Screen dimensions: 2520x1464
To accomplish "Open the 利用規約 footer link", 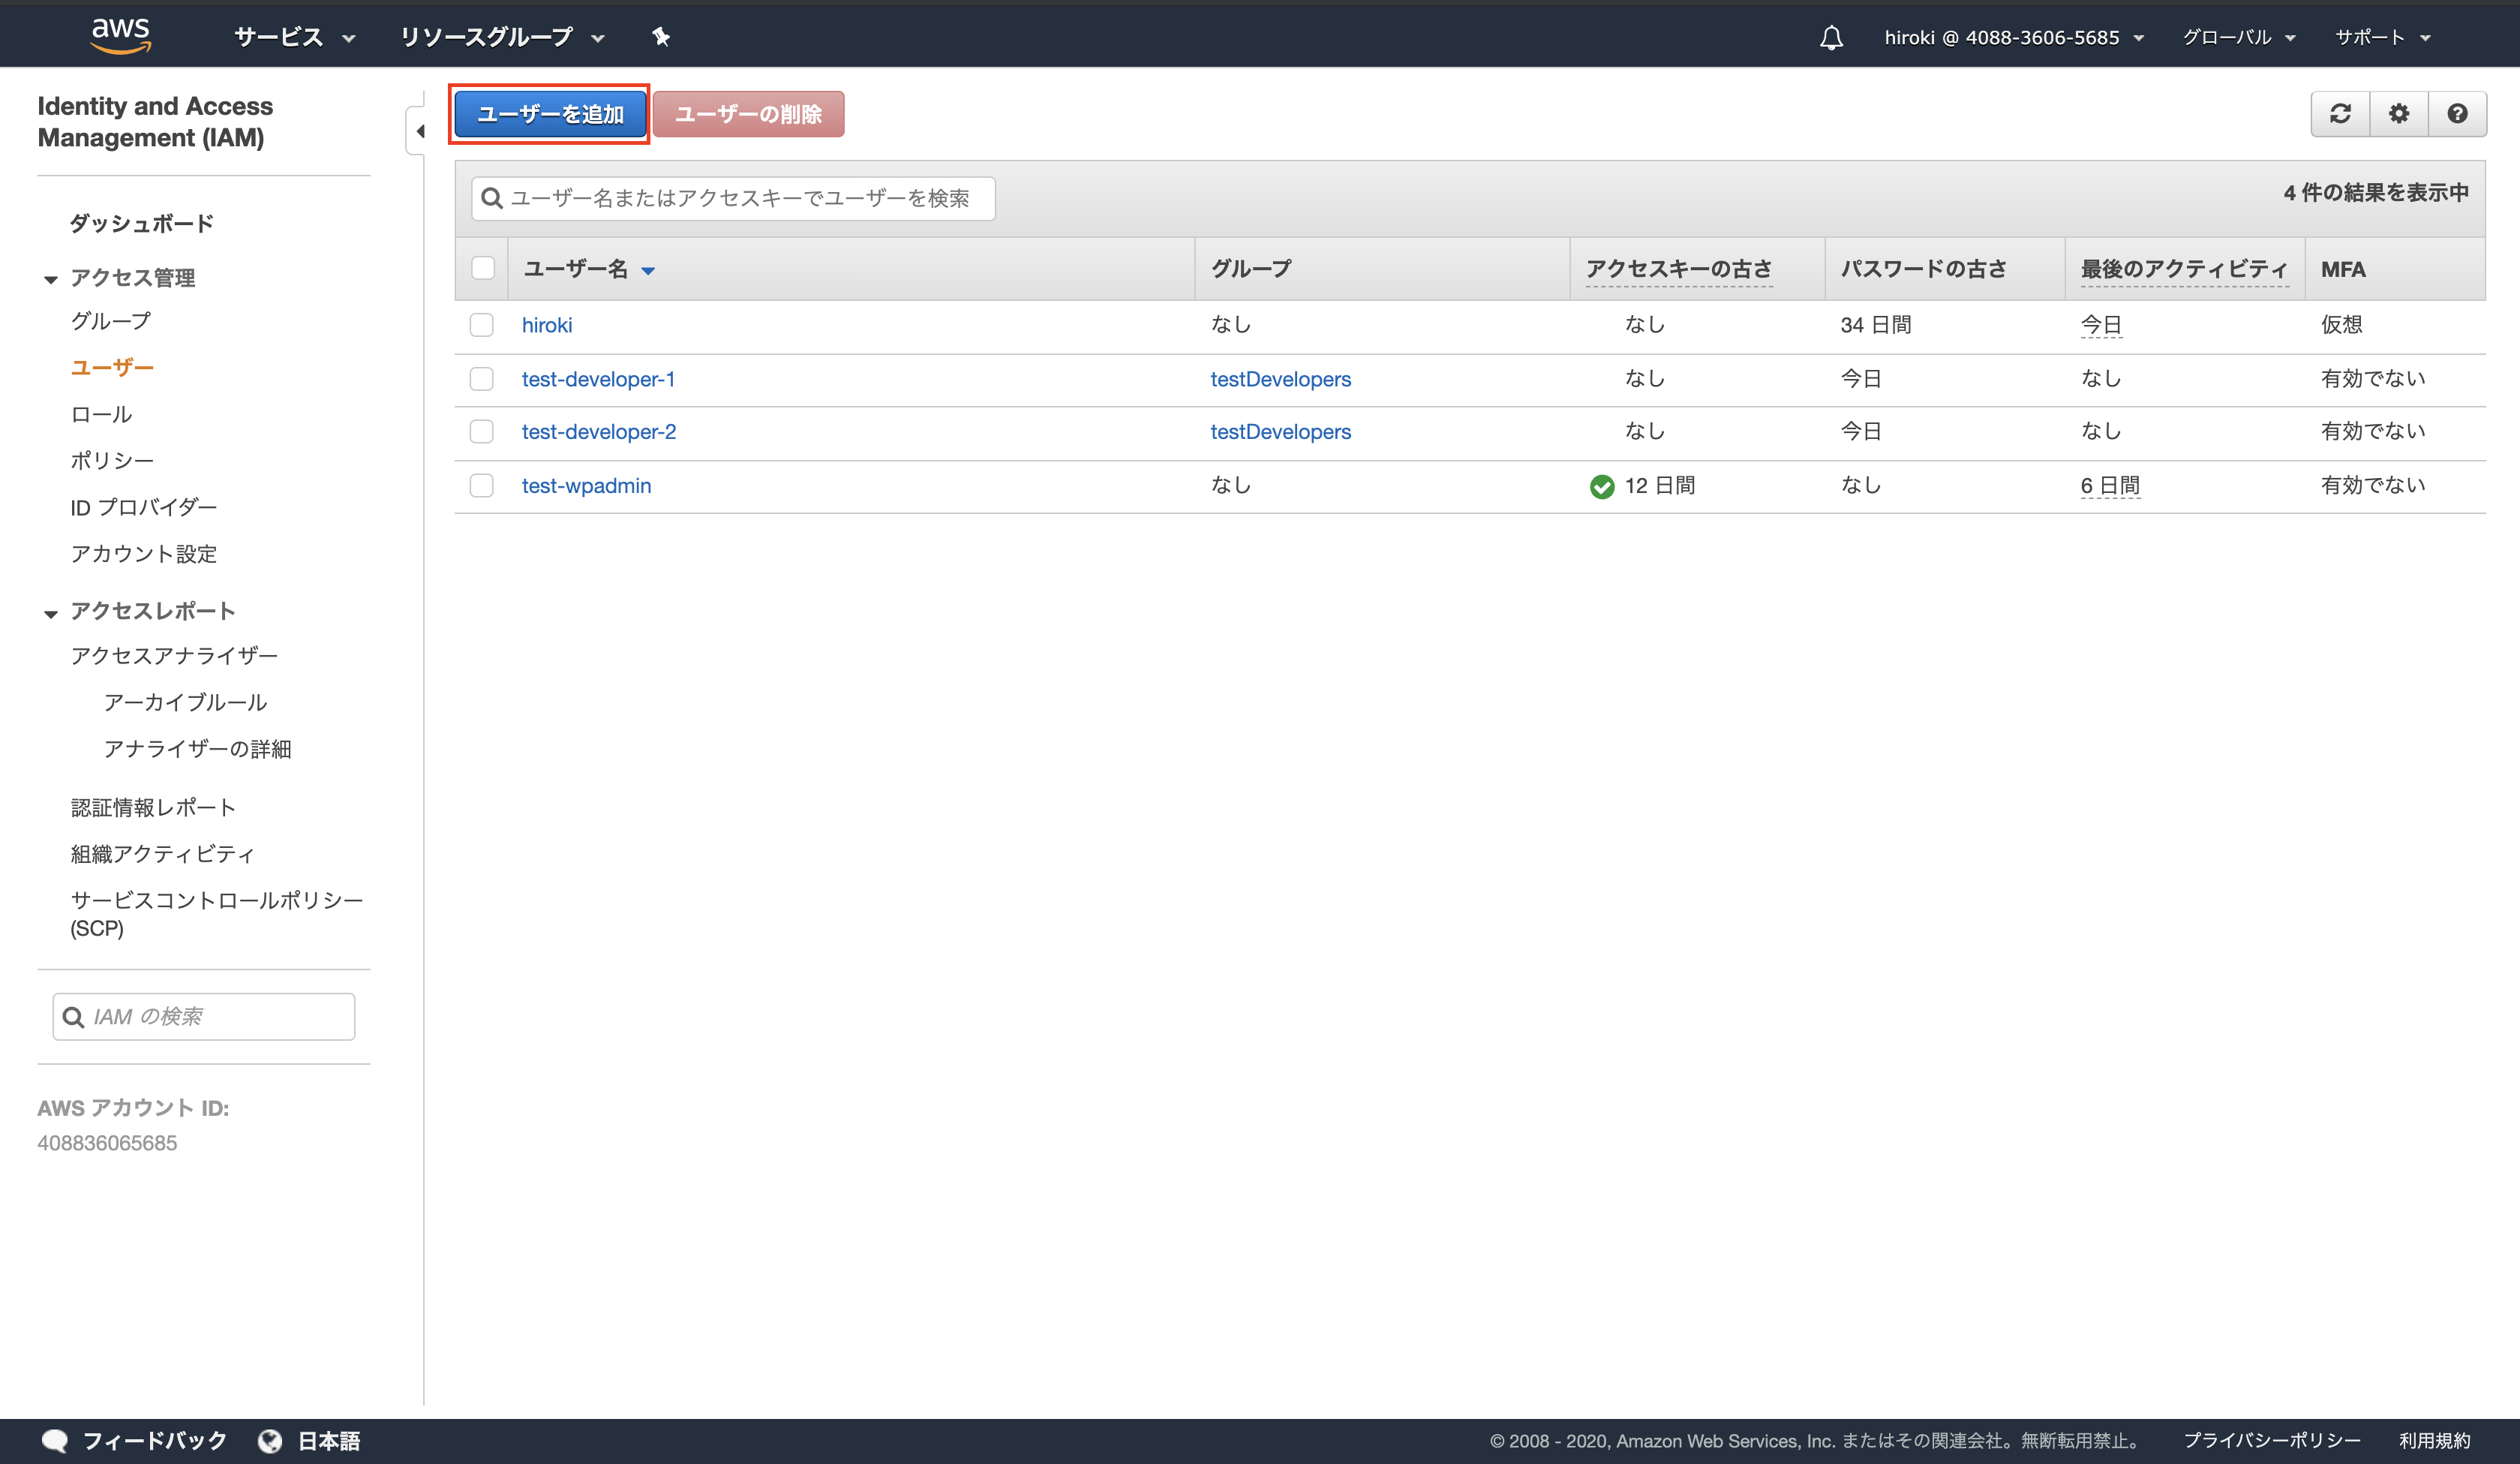I will tap(2435, 1441).
